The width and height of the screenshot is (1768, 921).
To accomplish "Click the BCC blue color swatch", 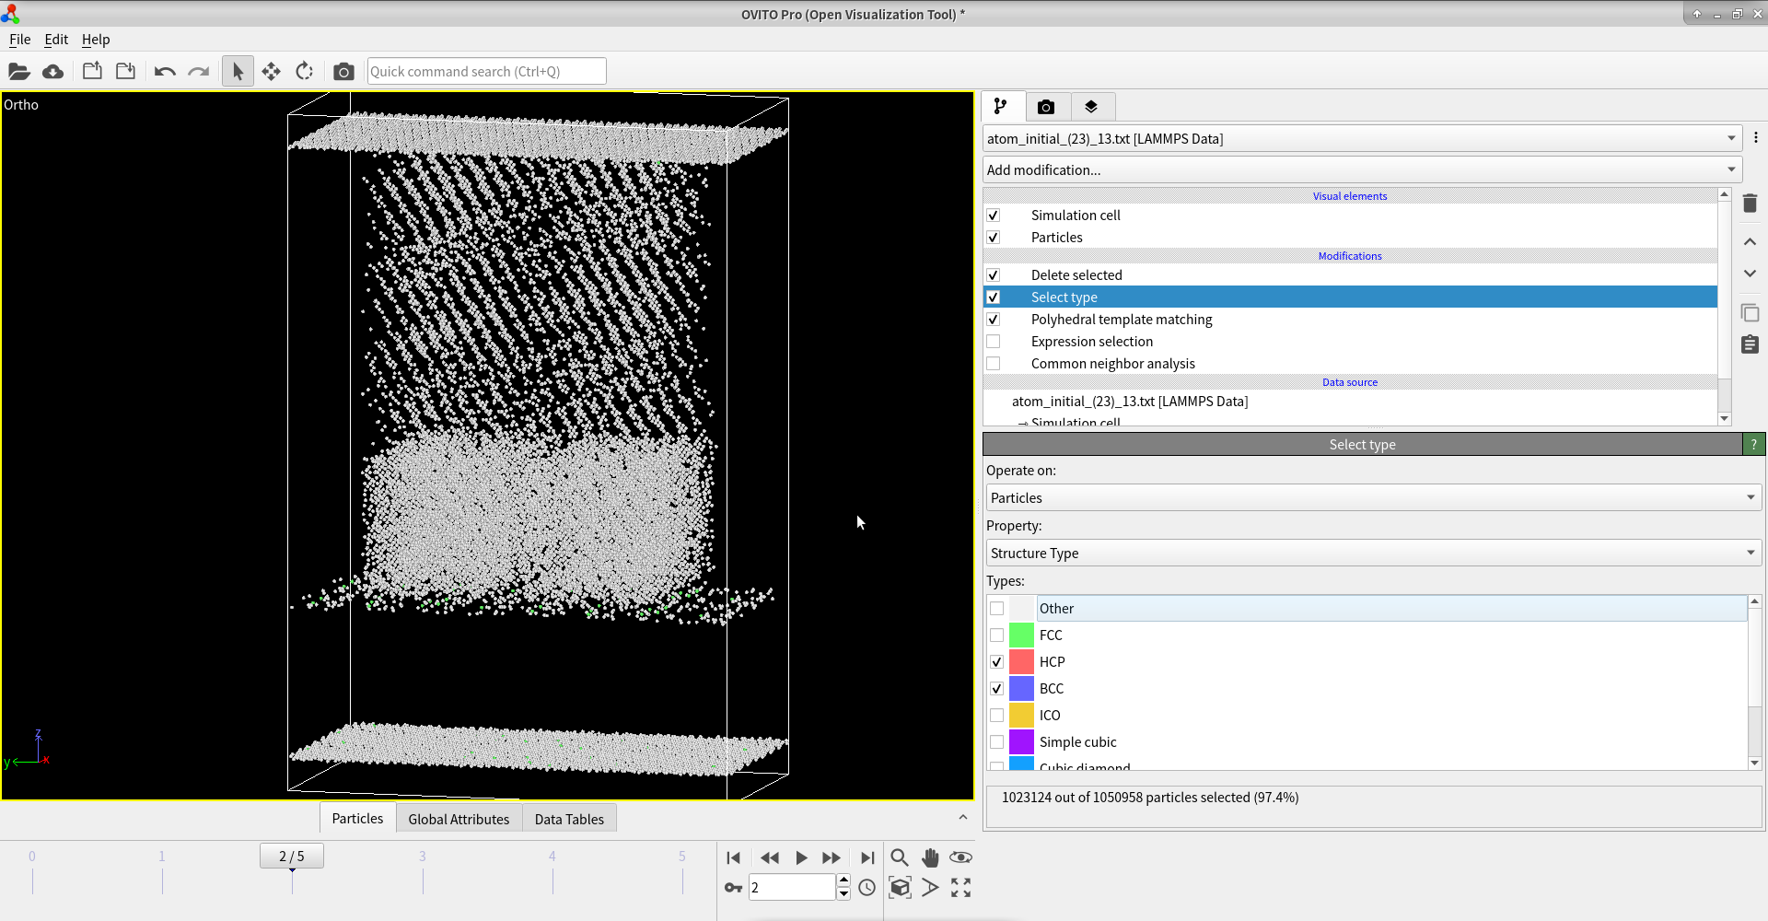I will click(x=1021, y=689).
